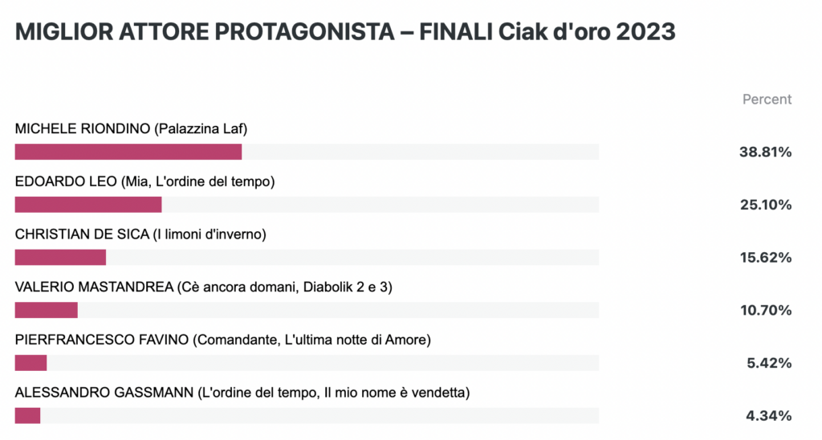Click the Alessandro Gassmann result bar

307,415
